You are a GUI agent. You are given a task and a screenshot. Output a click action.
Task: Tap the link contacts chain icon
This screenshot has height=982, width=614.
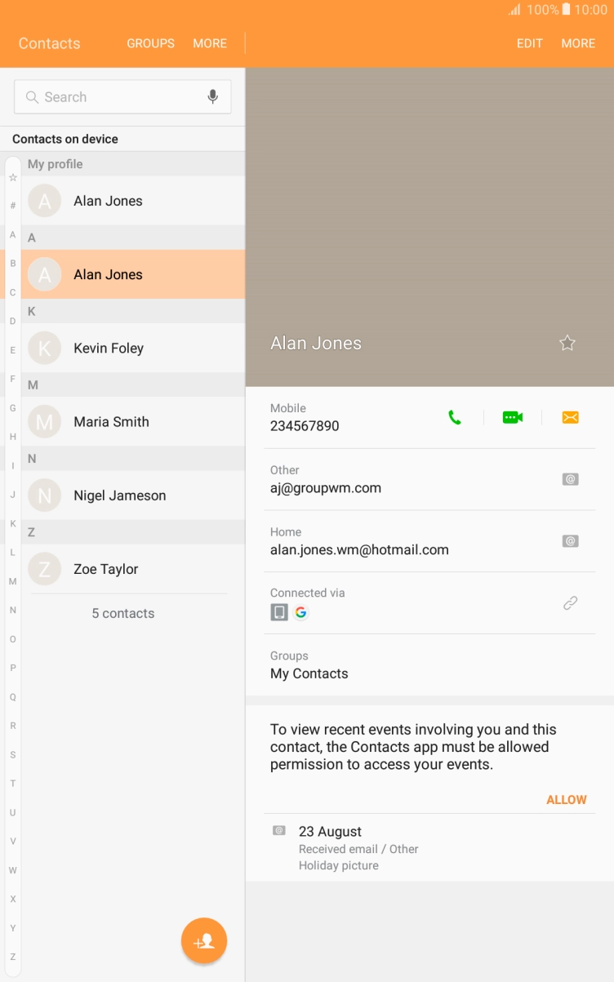coord(570,603)
